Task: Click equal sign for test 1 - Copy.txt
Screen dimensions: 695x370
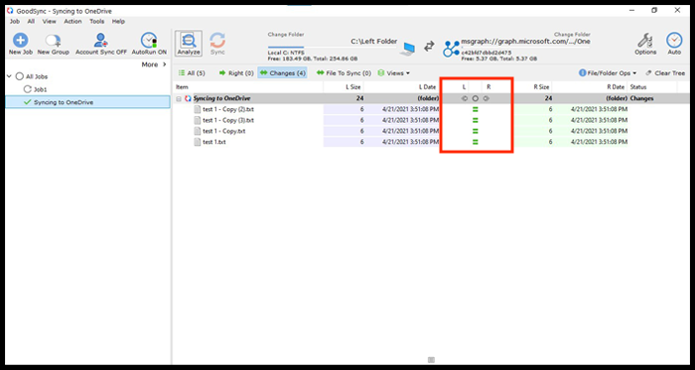Action: (x=476, y=131)
